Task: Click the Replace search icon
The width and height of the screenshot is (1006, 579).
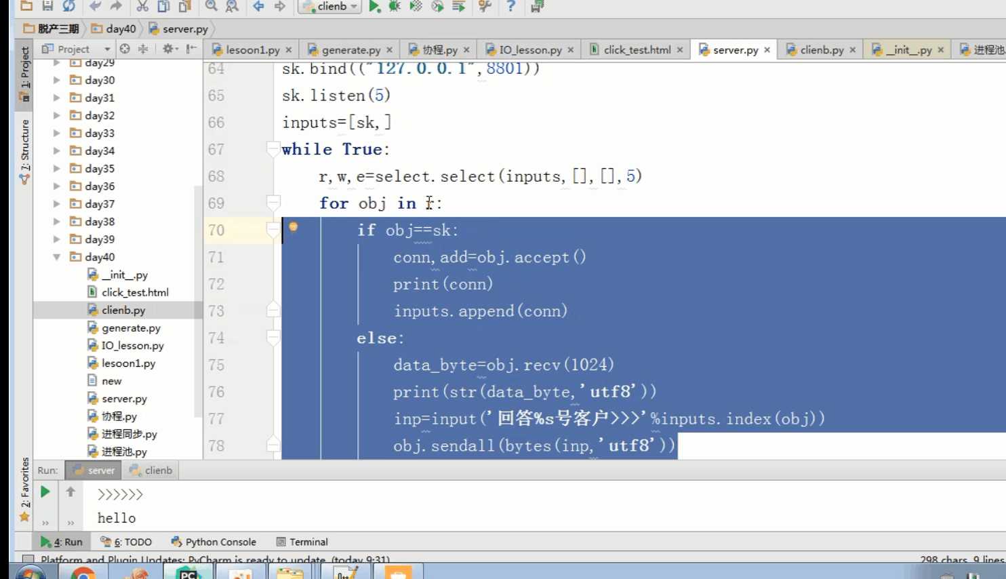Action: pyautogui.click(x=232, y=6)
